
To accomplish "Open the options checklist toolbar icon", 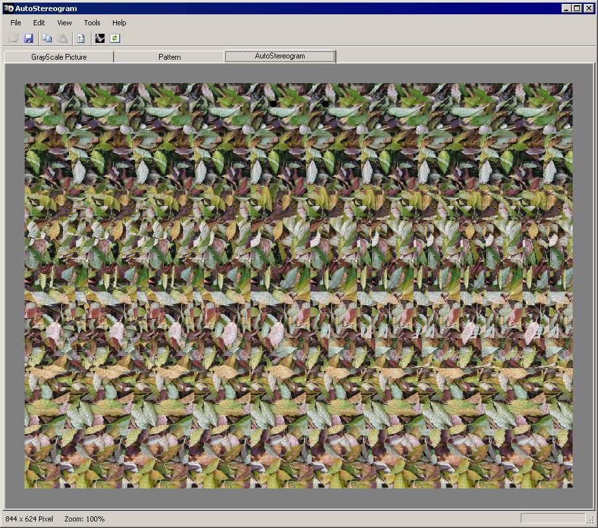I will pos(81,38).
